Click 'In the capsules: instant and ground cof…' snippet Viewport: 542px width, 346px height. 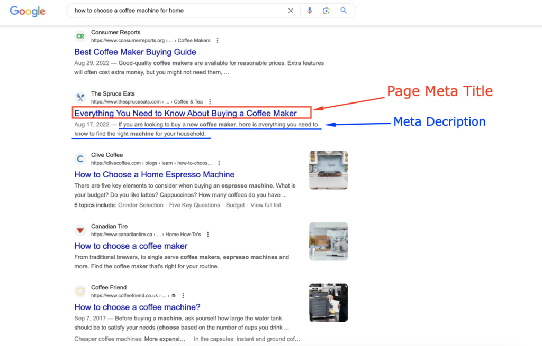tap(247, 339)
